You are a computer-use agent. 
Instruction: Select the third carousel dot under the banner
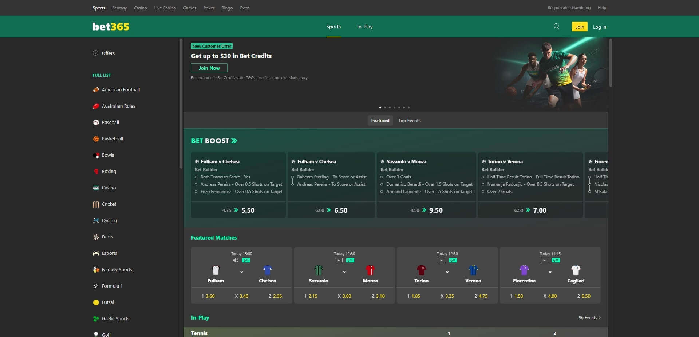[390, 107]
